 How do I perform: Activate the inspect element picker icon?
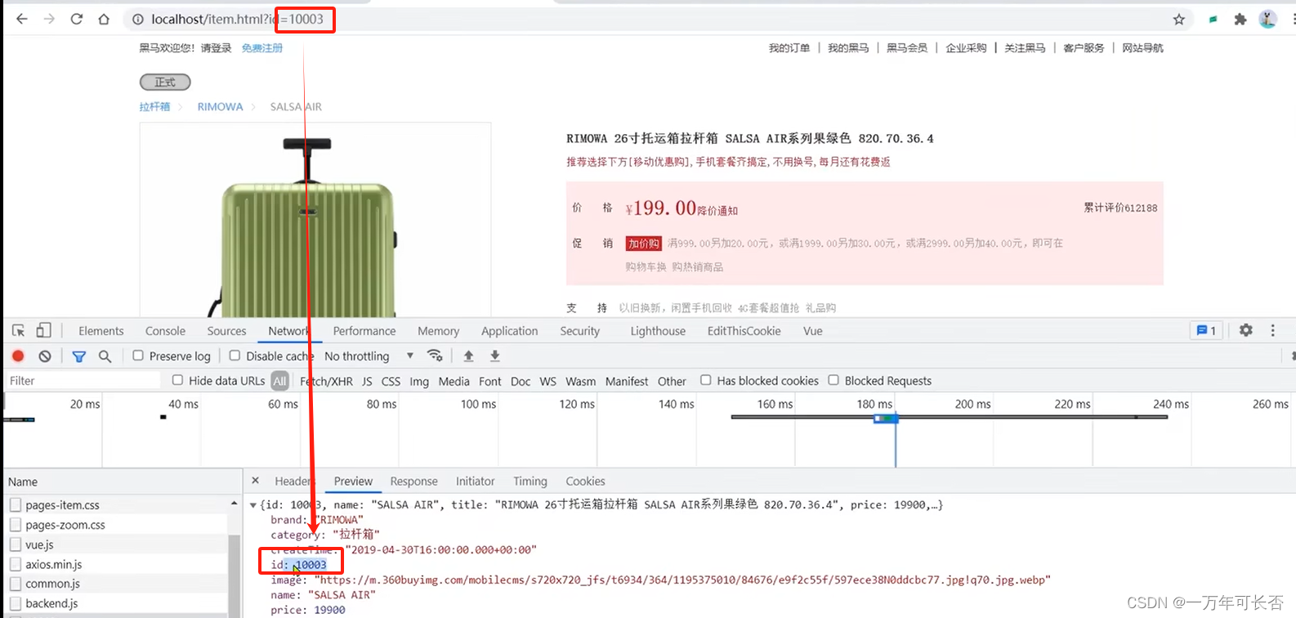click(18, 330)
